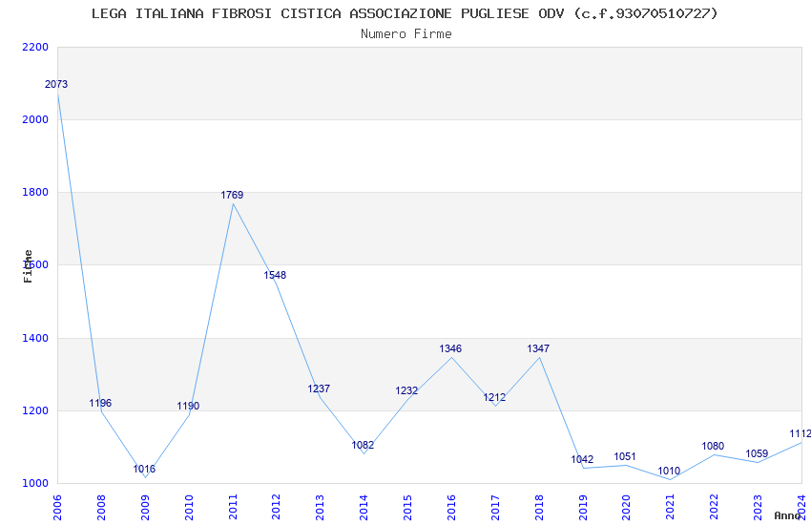Select the 1042 data label

[x=582, y=459]
